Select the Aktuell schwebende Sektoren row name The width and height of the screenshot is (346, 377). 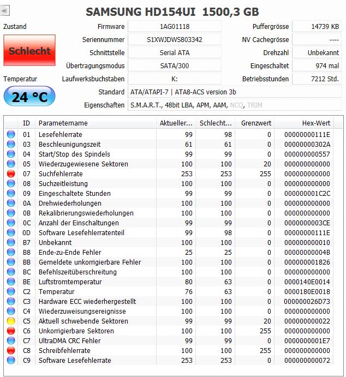pyautogui.click(x=83, y=321)
